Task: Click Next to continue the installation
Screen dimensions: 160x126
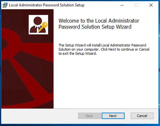Action: 113,116
